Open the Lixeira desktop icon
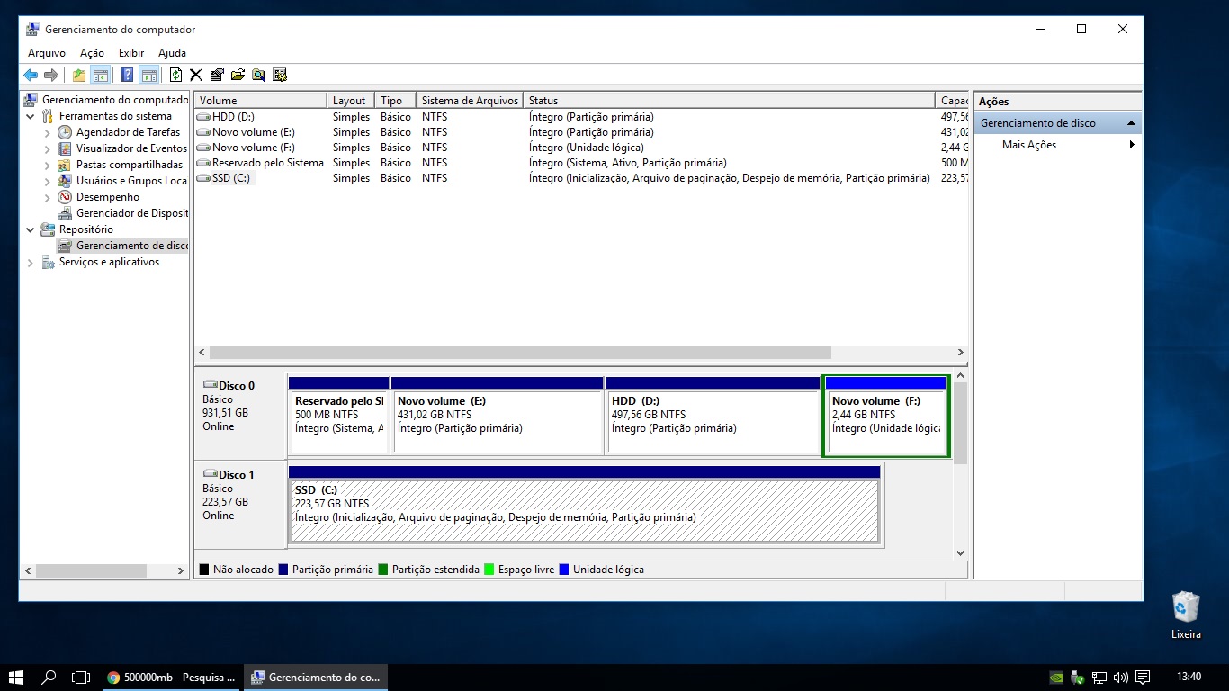This screenshot has height=691, width=1229. coord(1186,615)
